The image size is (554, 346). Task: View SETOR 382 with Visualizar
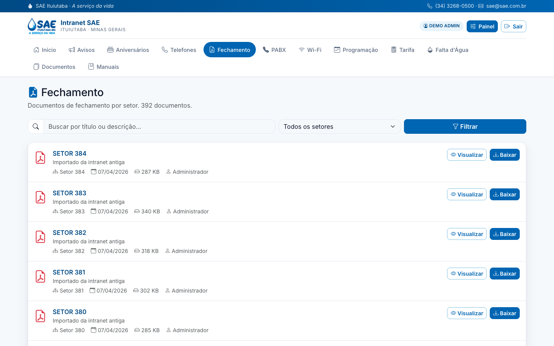tap(467, 234)
